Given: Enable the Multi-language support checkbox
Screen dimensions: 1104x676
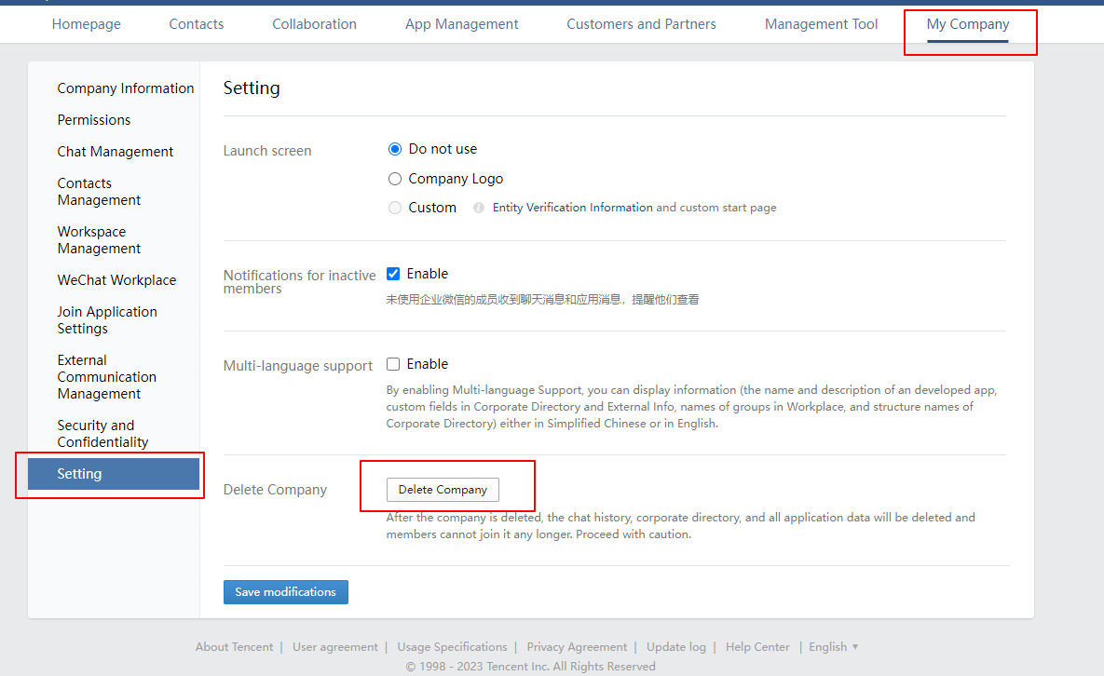Looking at the screenshot, I should [393, 364].
